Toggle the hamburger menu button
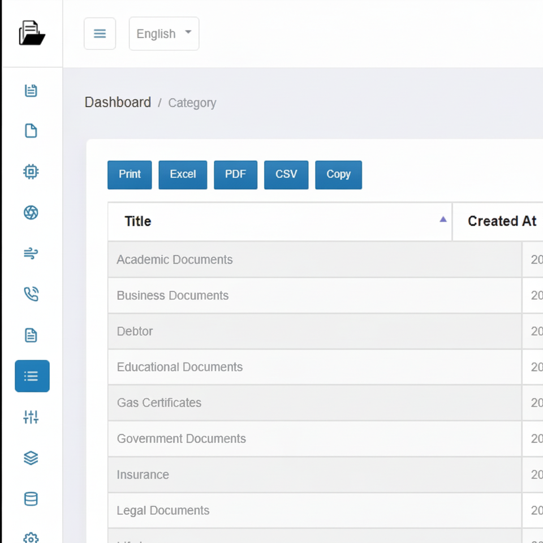The image size is (543, 543). click(x=100, y=33)
